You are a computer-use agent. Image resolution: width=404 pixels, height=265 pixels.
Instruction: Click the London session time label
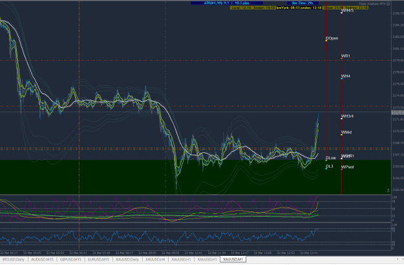pyautogui.click(x=310, y=8)
